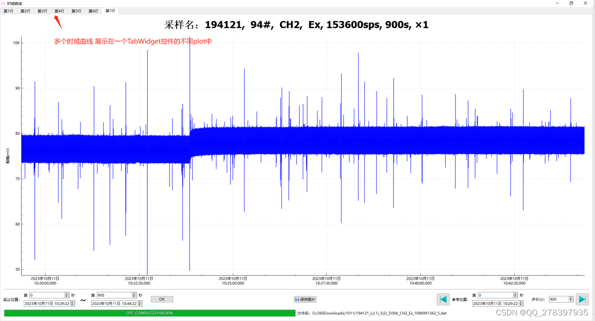Image resolution: width=595 pixels, height=321 pixels.
Task: Select the 第3行 tab
Action: [42, 10]
